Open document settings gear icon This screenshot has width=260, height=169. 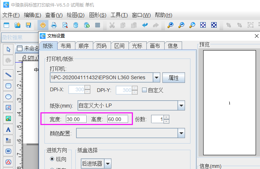[x=43, y=25]
